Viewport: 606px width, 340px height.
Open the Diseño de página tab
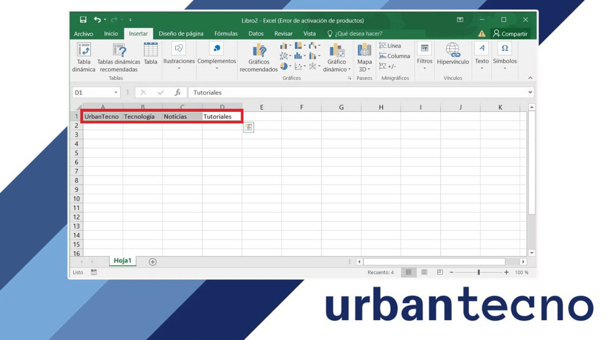[x=181, y=34]
